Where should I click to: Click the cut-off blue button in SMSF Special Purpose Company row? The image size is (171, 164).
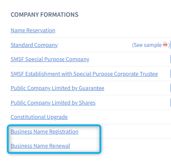tap(171, 59)
